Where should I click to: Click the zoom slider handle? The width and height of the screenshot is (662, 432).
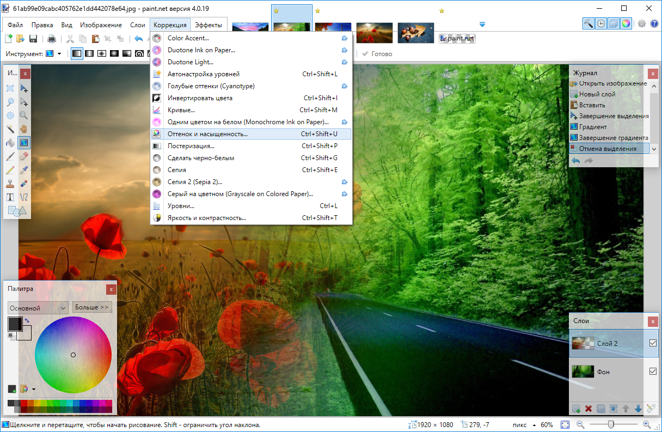611,424
